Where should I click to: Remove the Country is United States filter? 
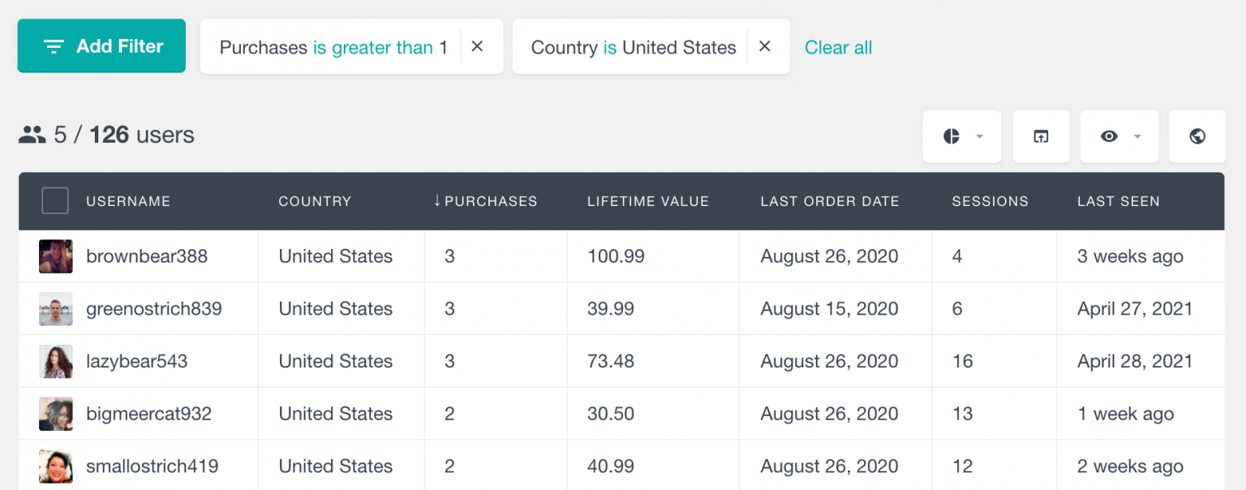(764, 46)
